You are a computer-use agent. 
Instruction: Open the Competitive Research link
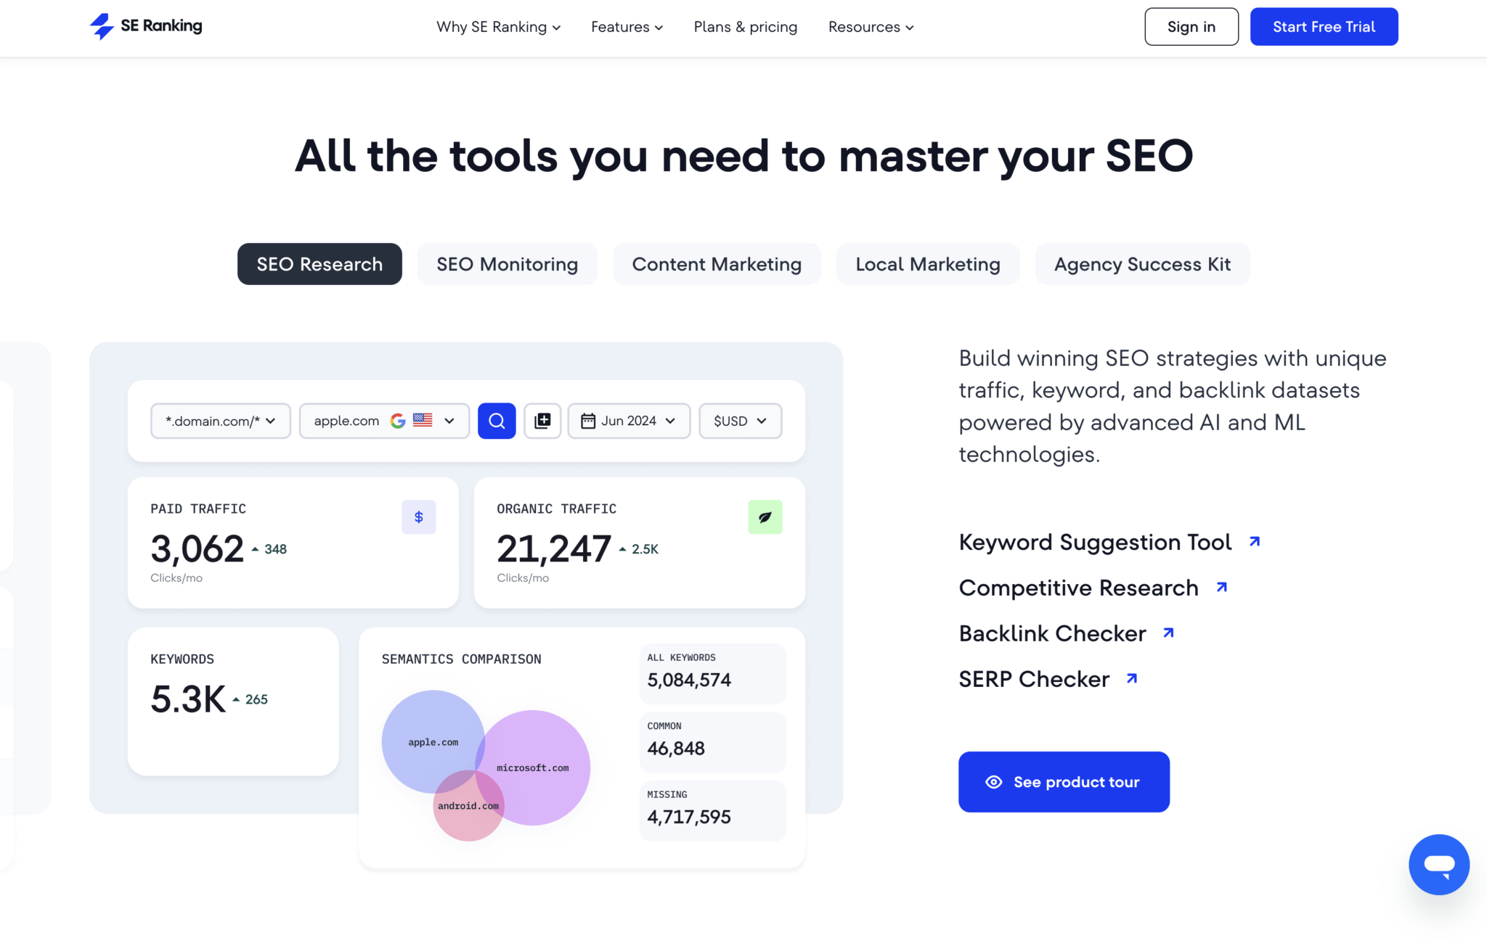coord(1077,588)
